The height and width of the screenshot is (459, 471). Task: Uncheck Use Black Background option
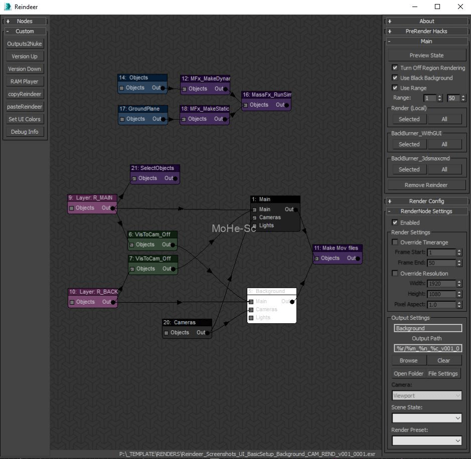click(x=395, y=78)
